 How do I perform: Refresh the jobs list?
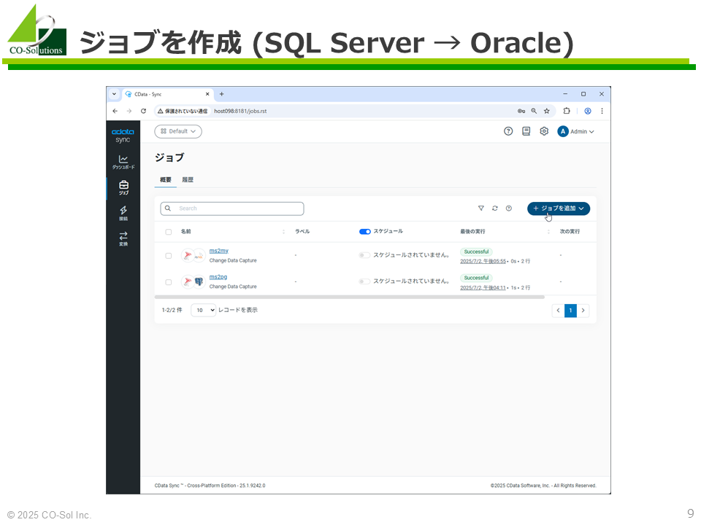(x=495, y=209)
